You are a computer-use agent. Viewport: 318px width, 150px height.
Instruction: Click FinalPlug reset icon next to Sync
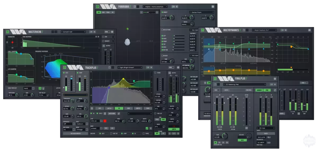tap(275, 90)
